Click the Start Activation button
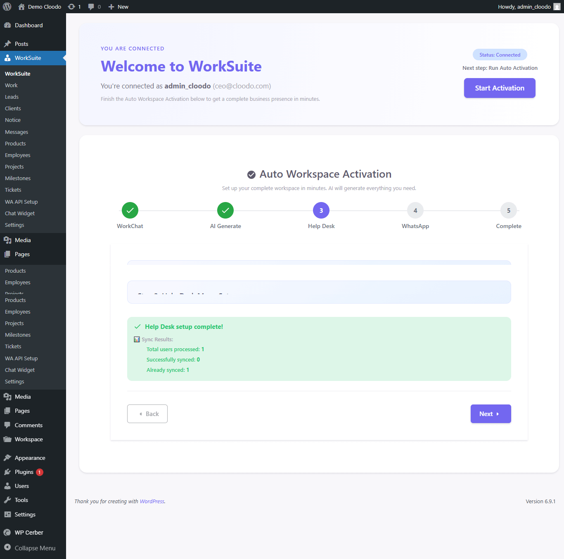 500,88
